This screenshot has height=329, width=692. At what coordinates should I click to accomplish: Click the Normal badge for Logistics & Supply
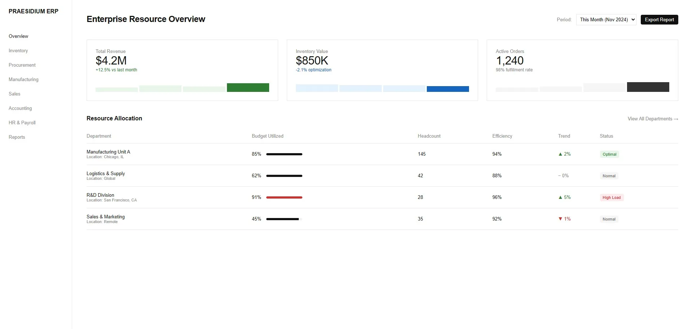click(609, 175)
